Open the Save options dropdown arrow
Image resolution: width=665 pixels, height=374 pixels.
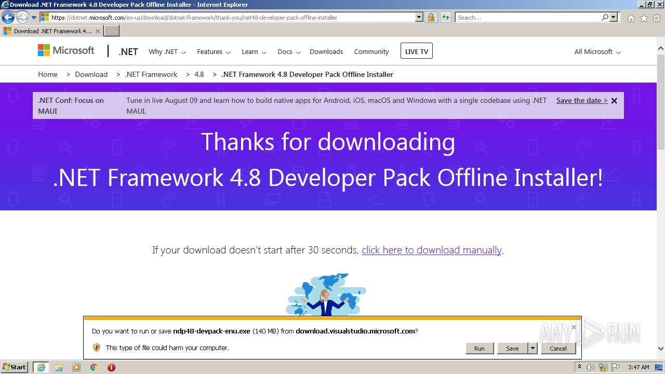533,348
